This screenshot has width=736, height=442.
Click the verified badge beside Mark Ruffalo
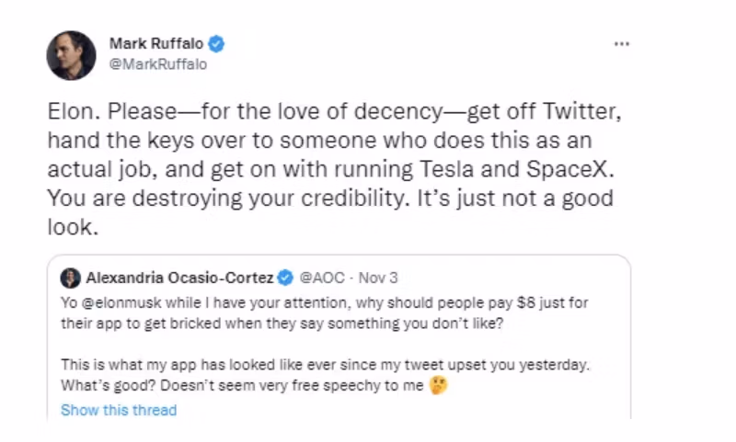(x=217, y=44)
